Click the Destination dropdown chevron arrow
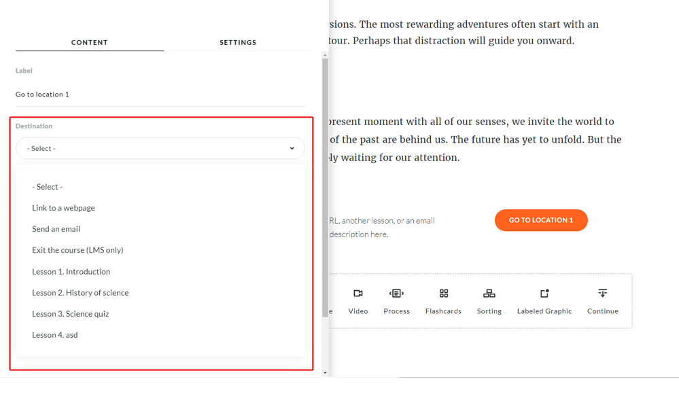The image size is (679, 405). pyautogui.click(x=292, y=148)
